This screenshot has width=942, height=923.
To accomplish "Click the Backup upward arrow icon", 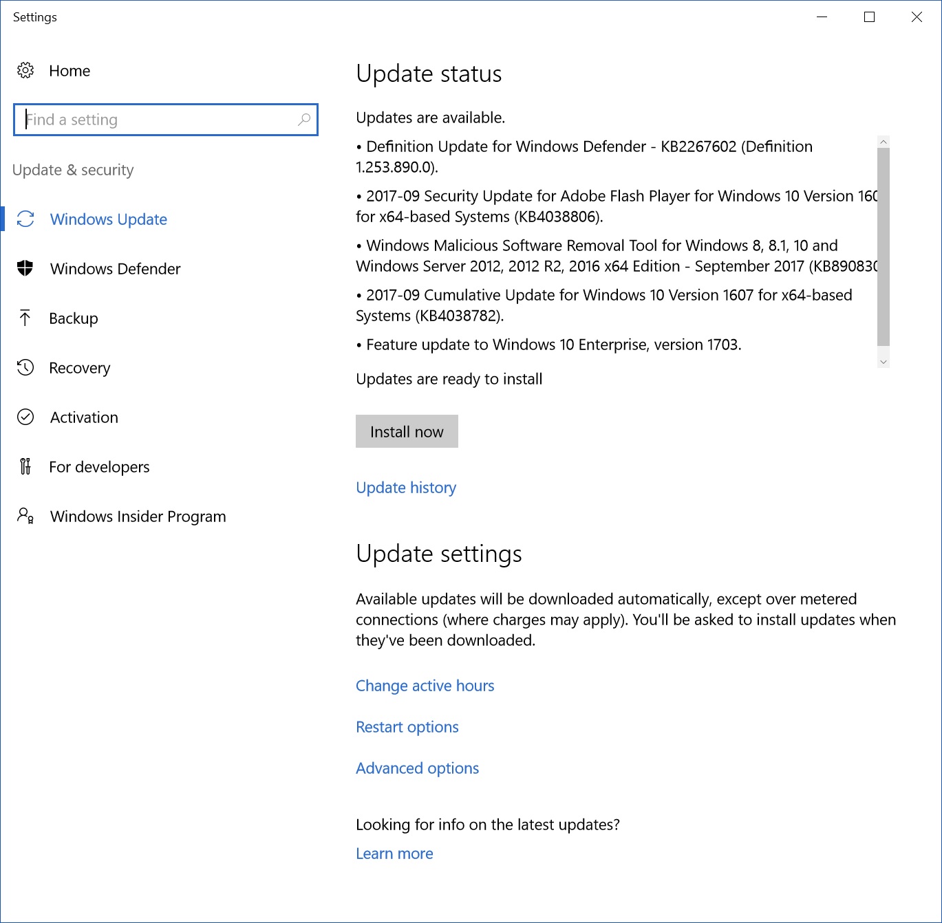I will (x=25, y=318).
